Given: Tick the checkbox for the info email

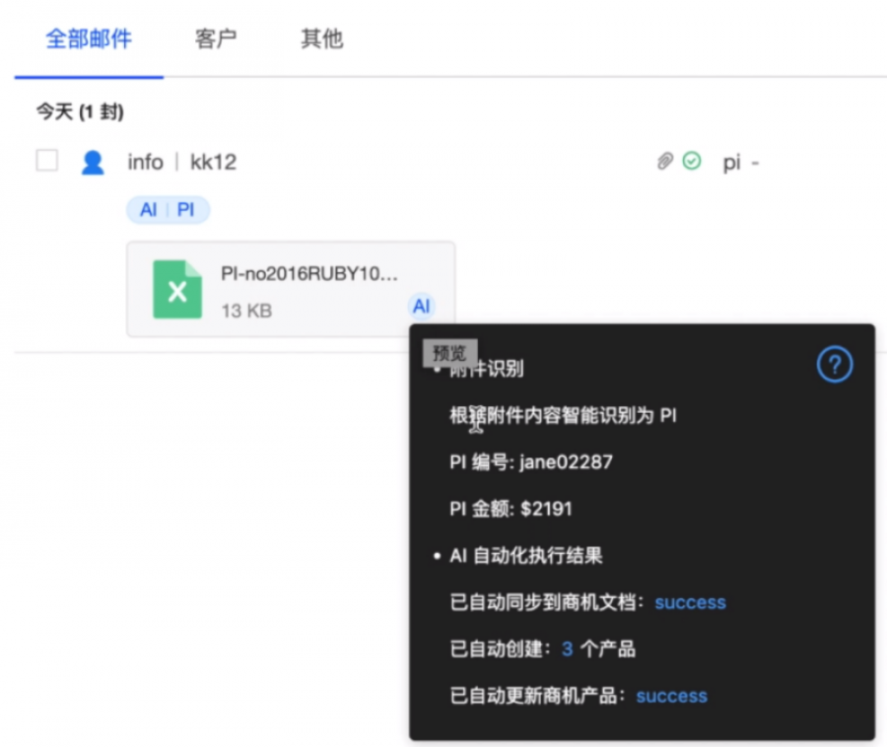Looking at the screenshot, I should [47, 160].
